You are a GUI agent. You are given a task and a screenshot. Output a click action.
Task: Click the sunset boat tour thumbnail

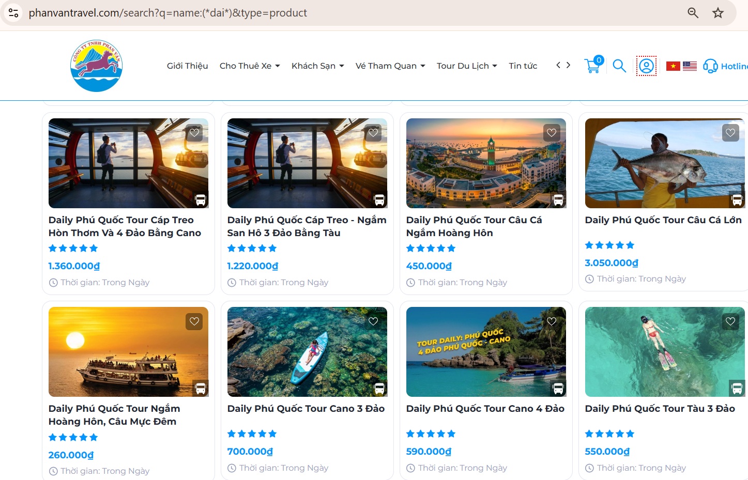(128, 352)
